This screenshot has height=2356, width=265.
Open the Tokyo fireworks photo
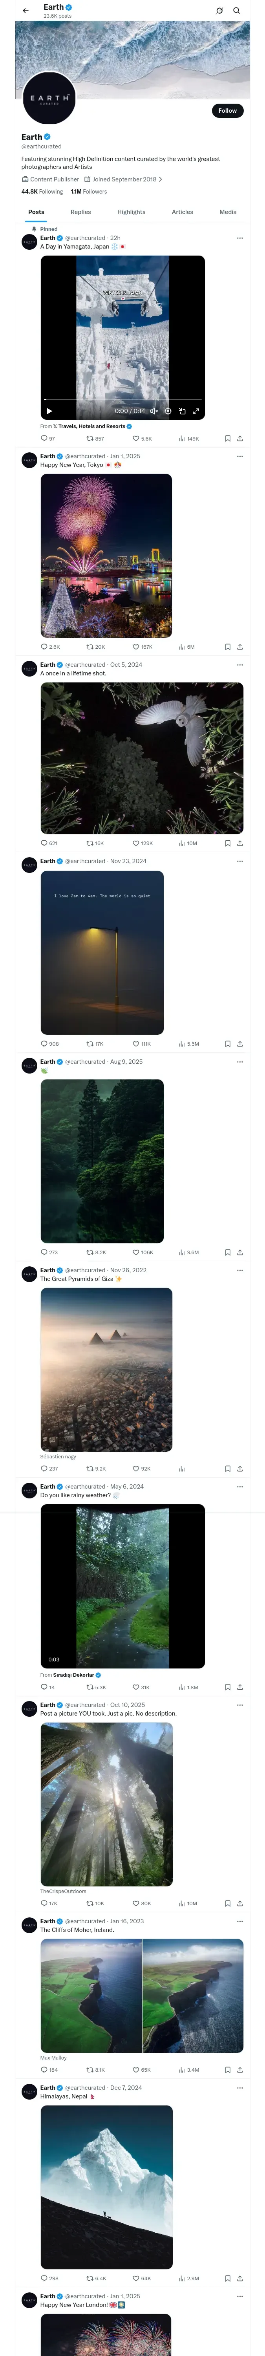[x=106, y=555]
